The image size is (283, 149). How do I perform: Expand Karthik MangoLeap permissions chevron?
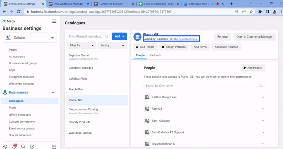click(263, 97)
